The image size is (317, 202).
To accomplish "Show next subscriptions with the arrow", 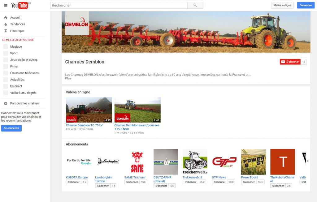I will [x=308, y=161].
